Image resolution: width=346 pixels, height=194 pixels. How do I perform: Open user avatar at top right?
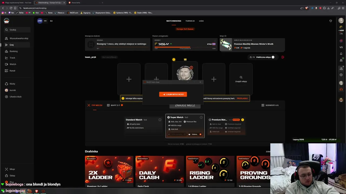341,21
